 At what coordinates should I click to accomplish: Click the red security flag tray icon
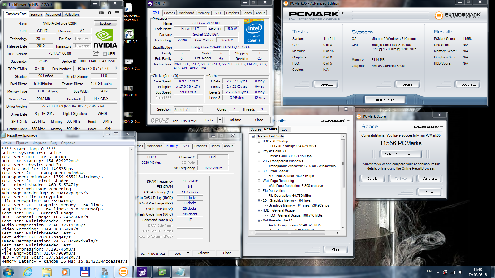(445, 272)
